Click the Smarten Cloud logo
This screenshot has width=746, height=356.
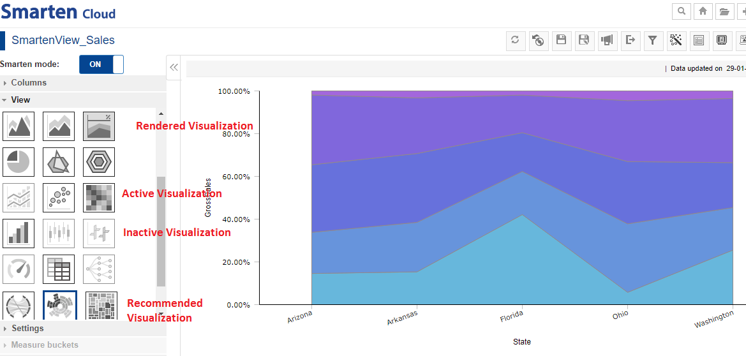[57, 11]
